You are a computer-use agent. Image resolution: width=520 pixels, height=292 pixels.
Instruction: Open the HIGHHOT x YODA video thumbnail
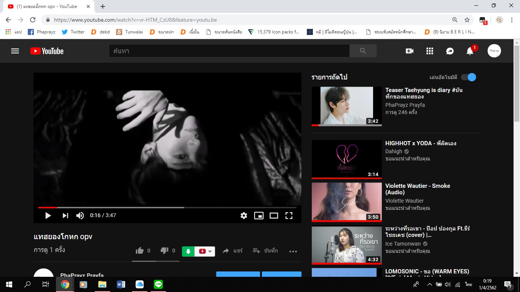347,159
